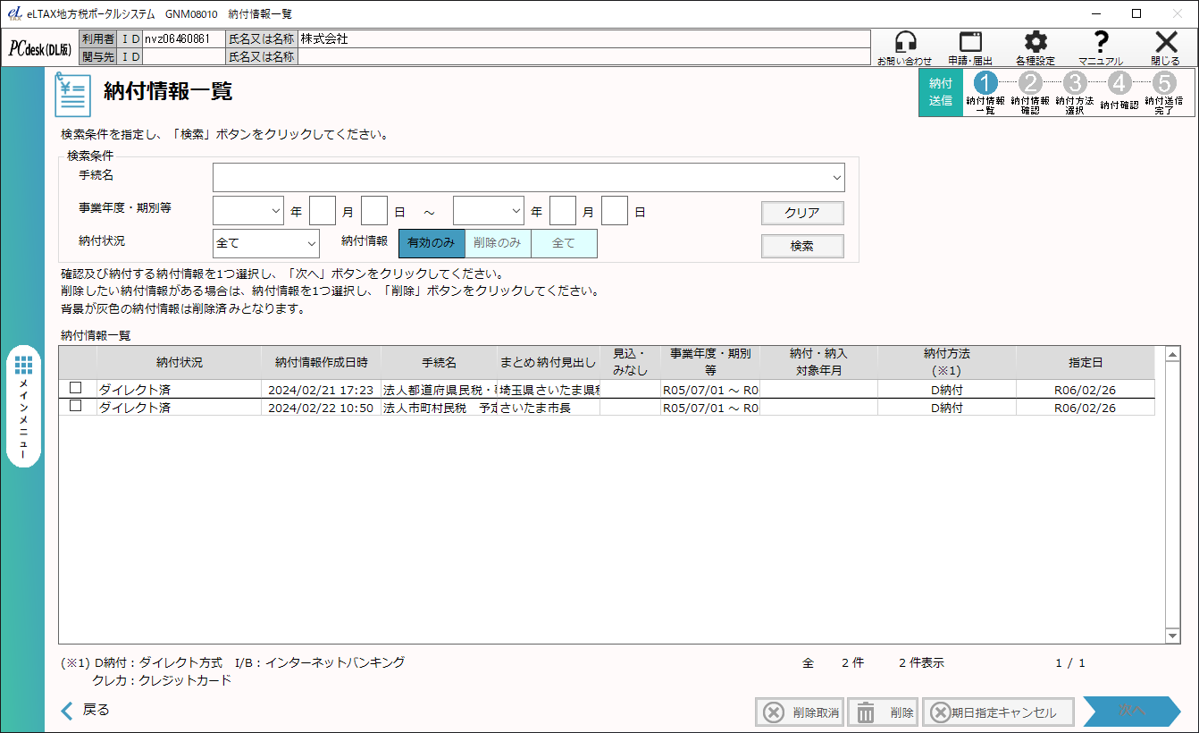Viewport: 1199px width, 733px height.
Task: Click the 検索 button
Action: [x=802, y=246]
